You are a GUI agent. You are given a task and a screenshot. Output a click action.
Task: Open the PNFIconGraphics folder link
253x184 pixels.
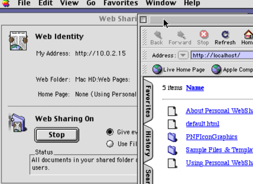point(212,137)
